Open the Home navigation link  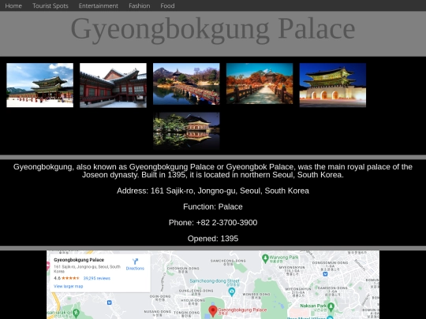point(13,6)
